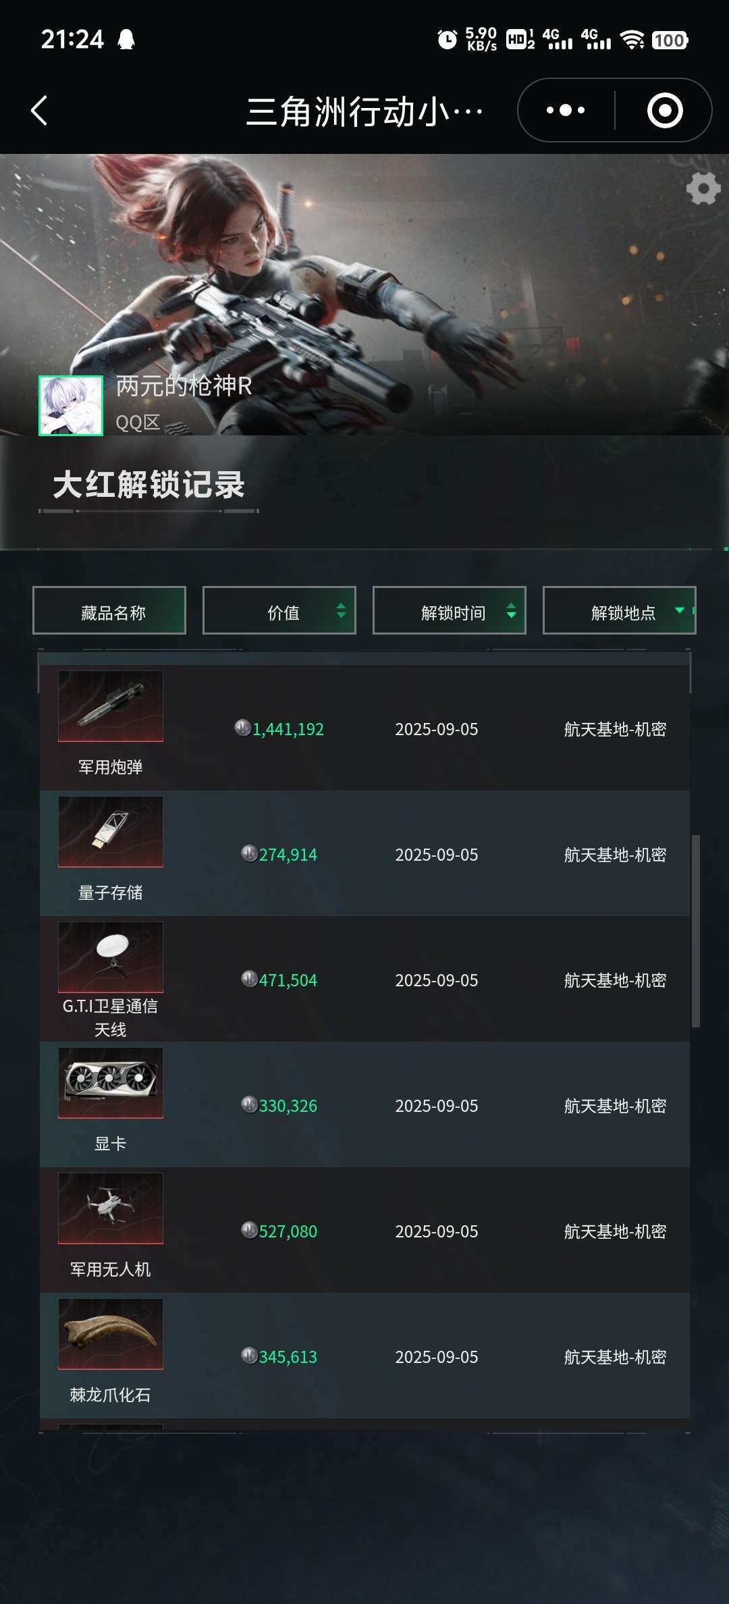729x1604 pixels.
Task: Tap the 显卡 graphics card image
Action: click(111, 1083)
